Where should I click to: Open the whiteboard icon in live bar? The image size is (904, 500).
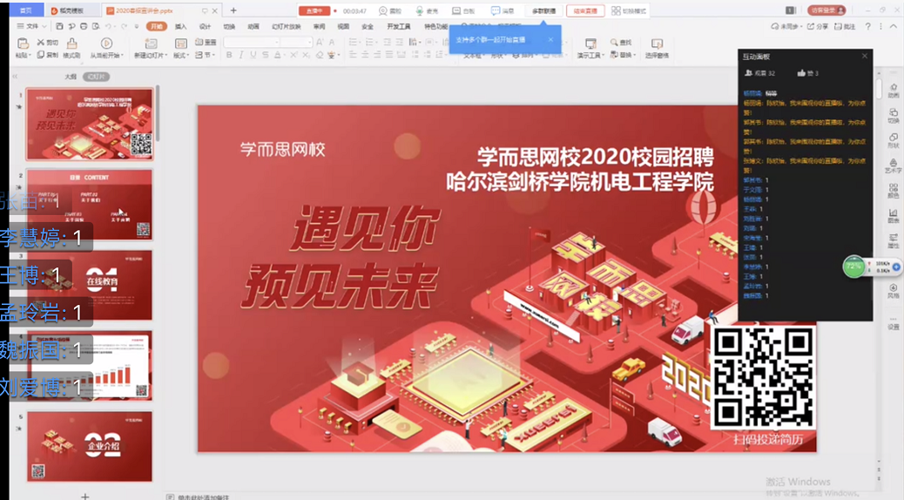coord(456,11)
